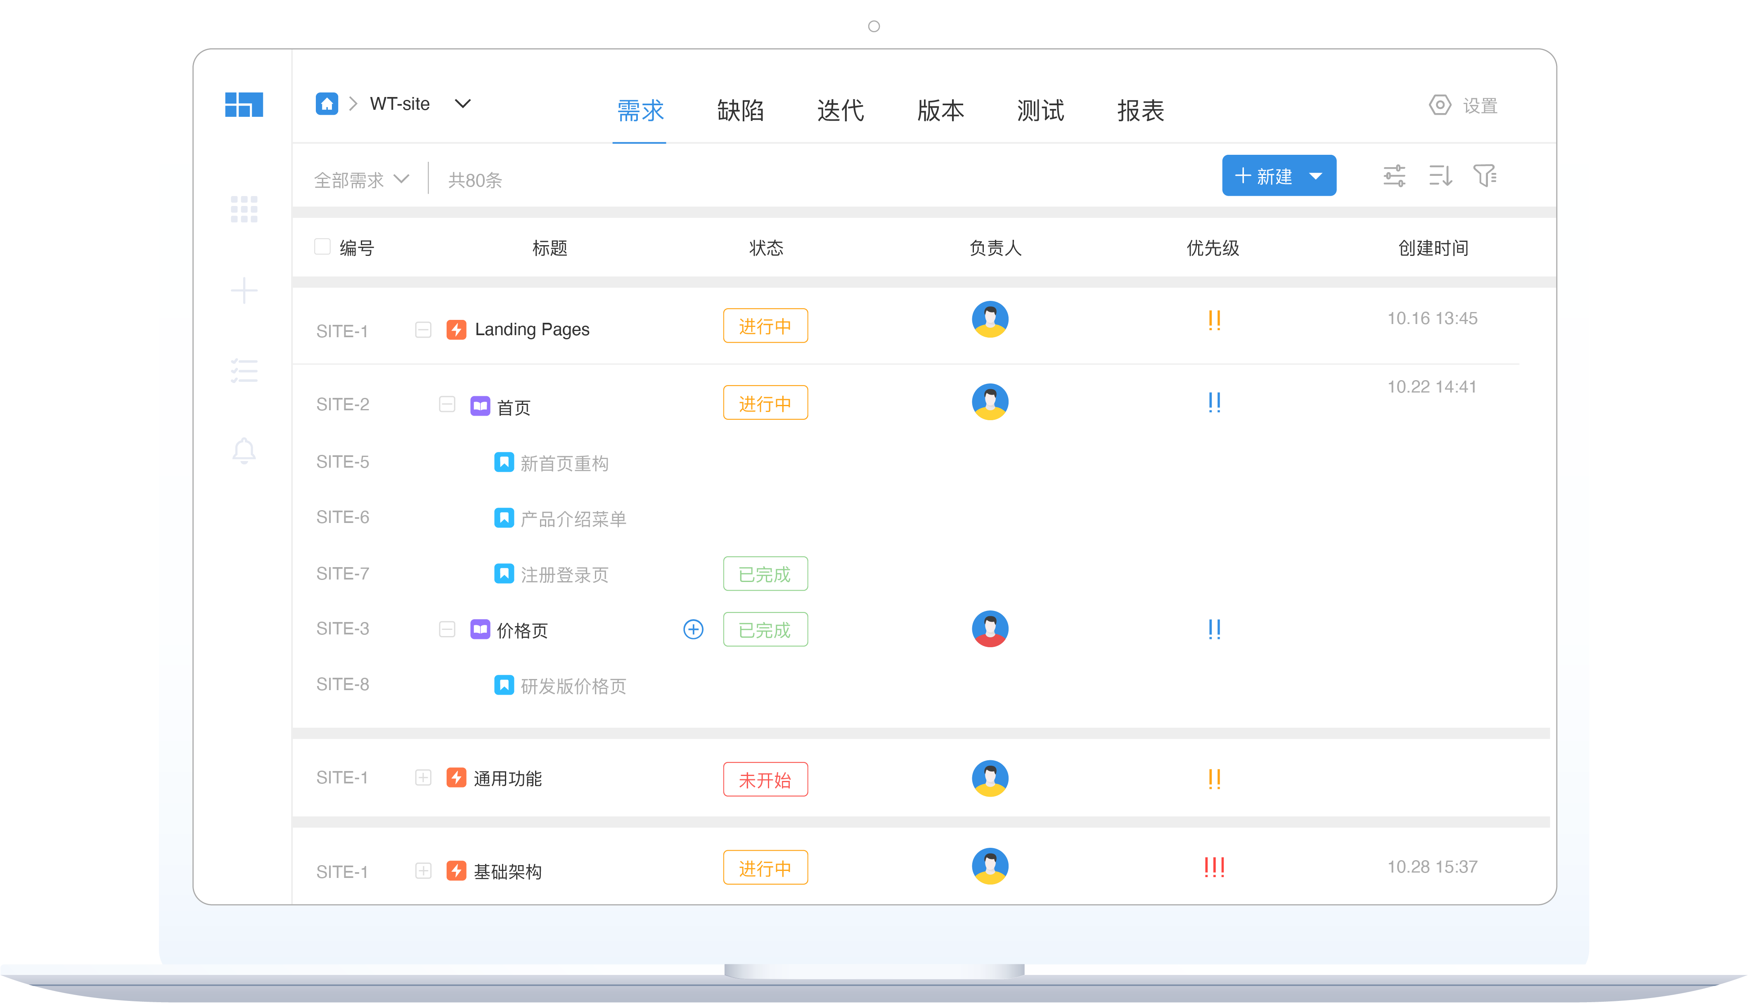1748x1003 pixels.
Task: Click the plus icon in left sidebar
Action: pyautogui.click(x=244, y=291)
